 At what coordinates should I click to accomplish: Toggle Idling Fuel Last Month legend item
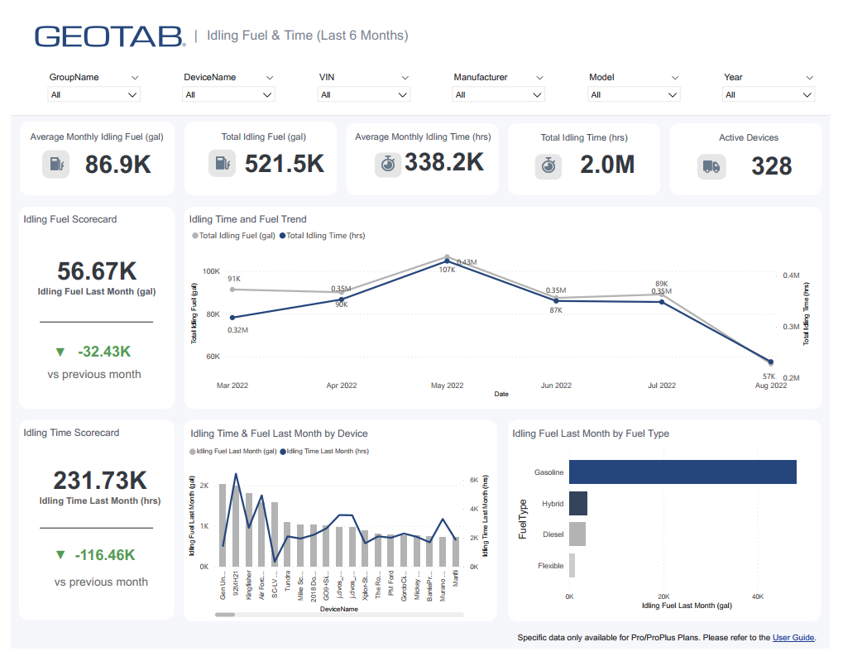(x=234, y=452)
